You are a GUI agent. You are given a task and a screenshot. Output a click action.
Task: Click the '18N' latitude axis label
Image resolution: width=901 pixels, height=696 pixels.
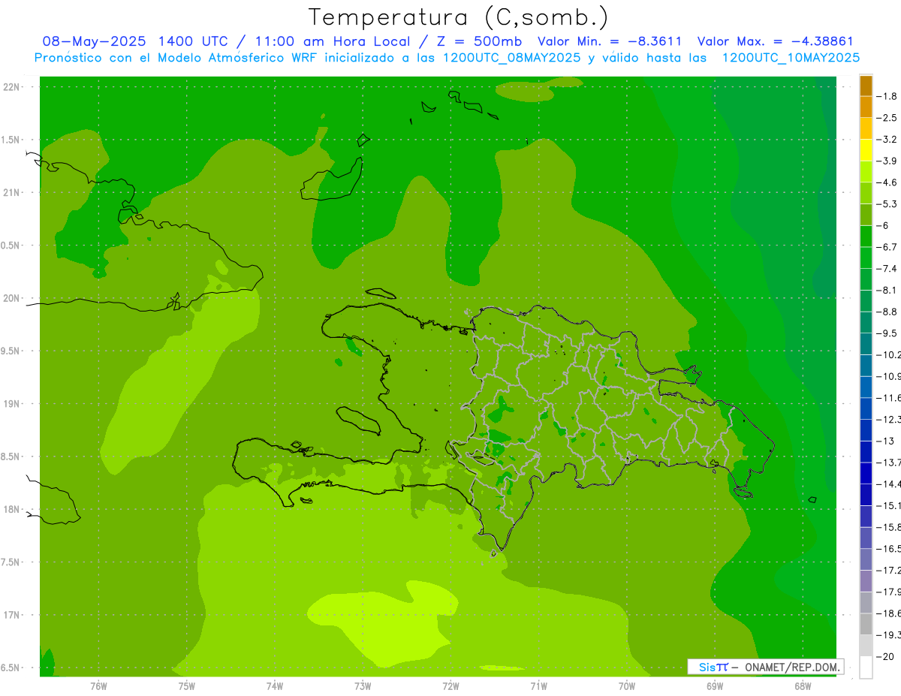point(13,510)
